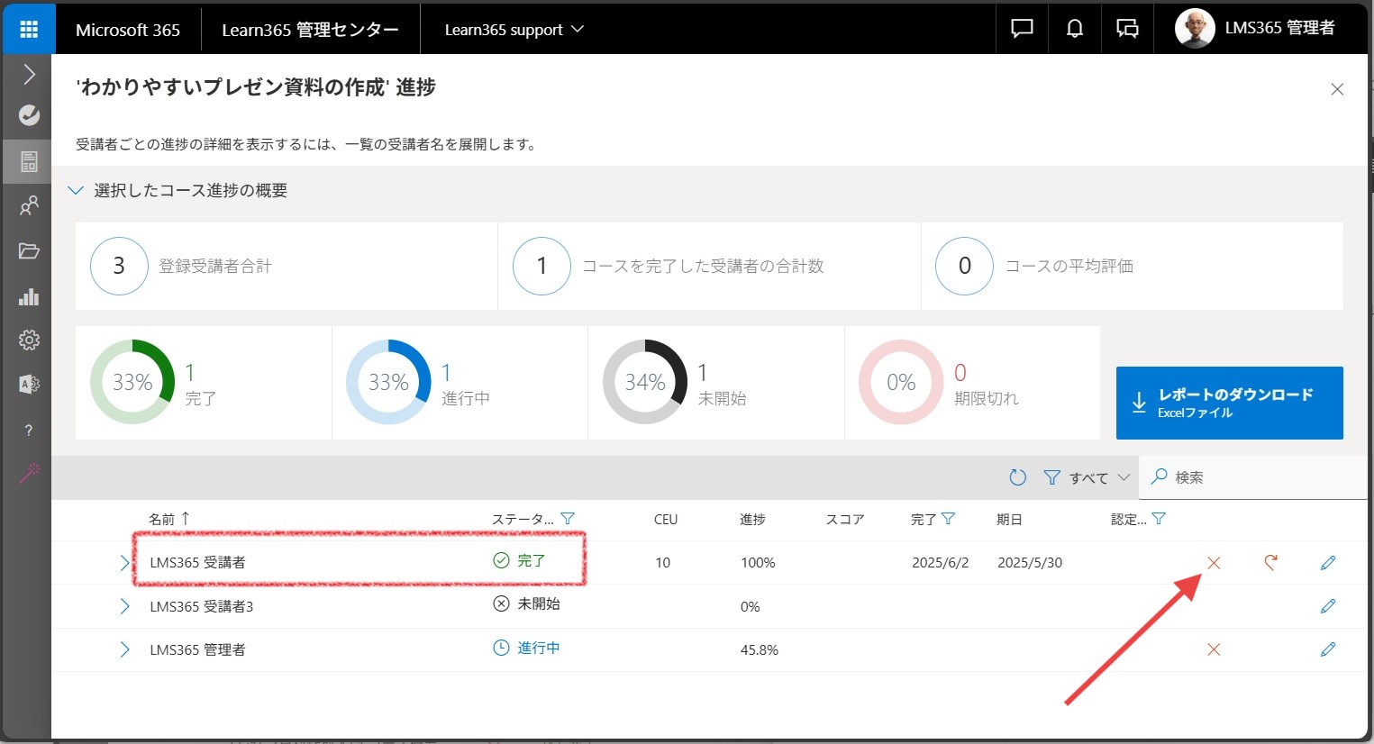Viewport: 1374px width, 744px height.
Task: Edit the LMS365 受講者3 record
Action: [1328, 606]
